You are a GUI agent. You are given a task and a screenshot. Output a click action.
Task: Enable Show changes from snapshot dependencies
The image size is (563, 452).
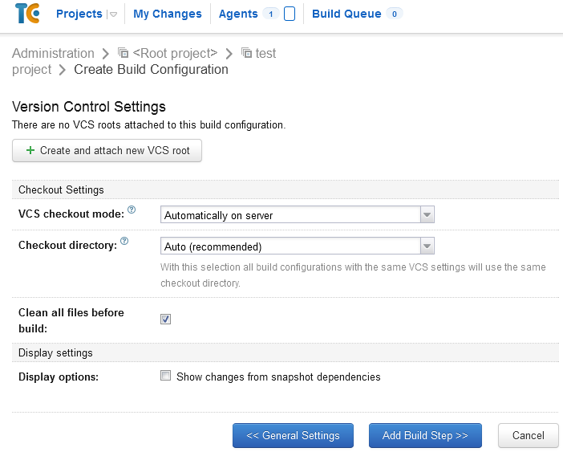click(x=166, y=376)
